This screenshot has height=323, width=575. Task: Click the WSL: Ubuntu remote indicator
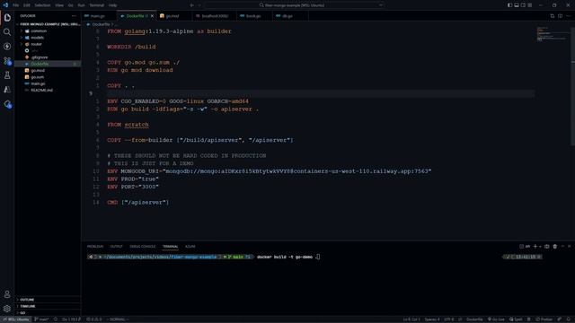(x=16, y=319)
